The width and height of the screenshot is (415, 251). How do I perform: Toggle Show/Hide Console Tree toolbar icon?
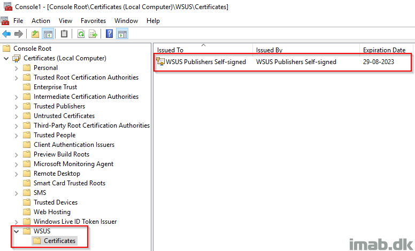click(x=48, y=34)
